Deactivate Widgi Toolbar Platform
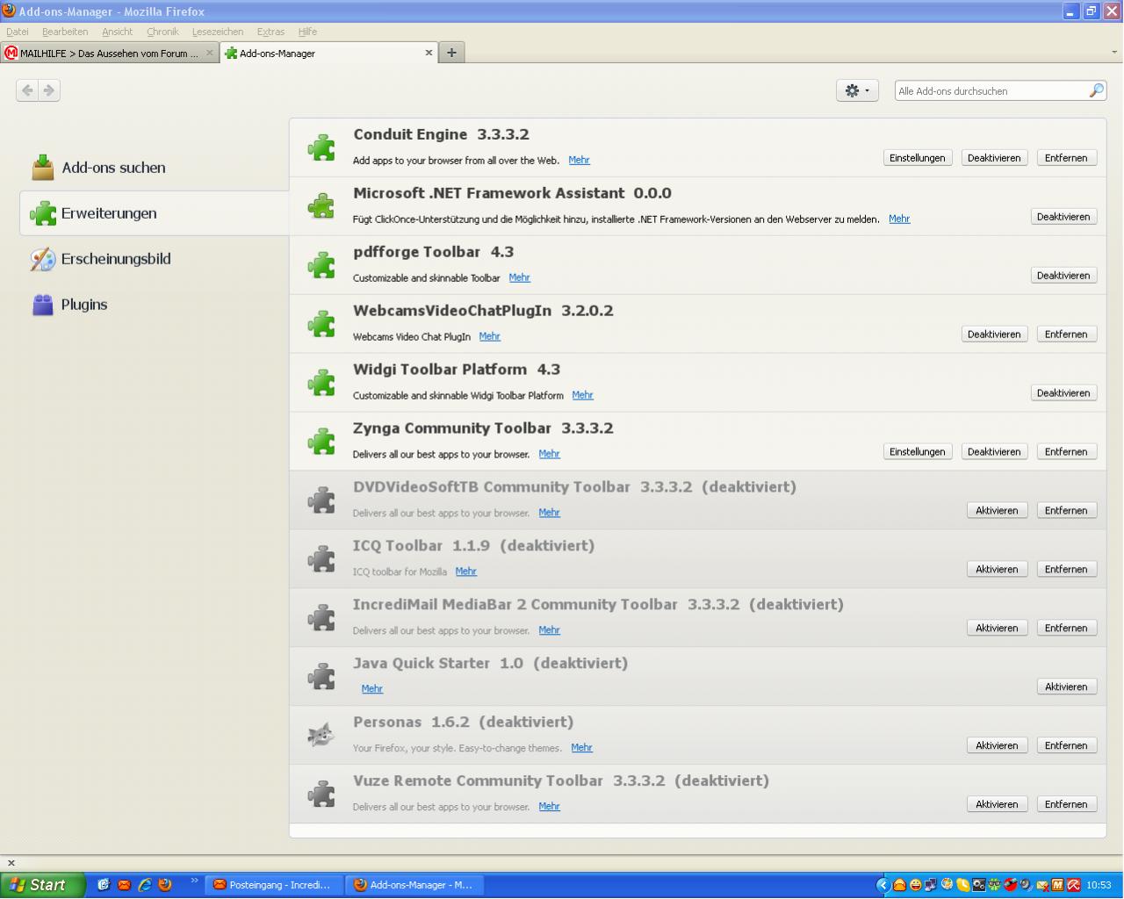 coord(1063,393)
